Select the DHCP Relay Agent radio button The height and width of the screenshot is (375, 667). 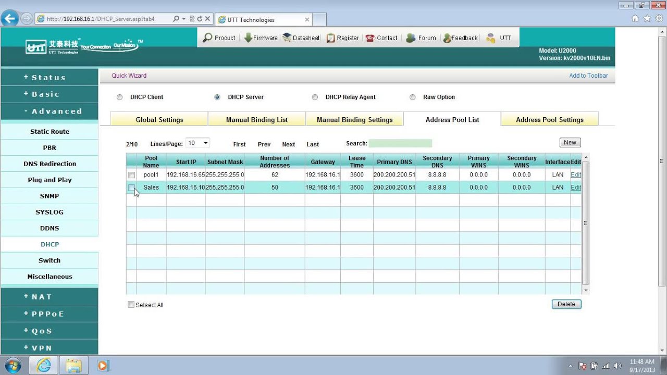[x=315, y=97]
